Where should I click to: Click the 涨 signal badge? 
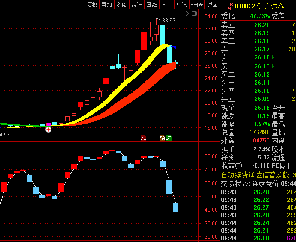click(143, 138)
